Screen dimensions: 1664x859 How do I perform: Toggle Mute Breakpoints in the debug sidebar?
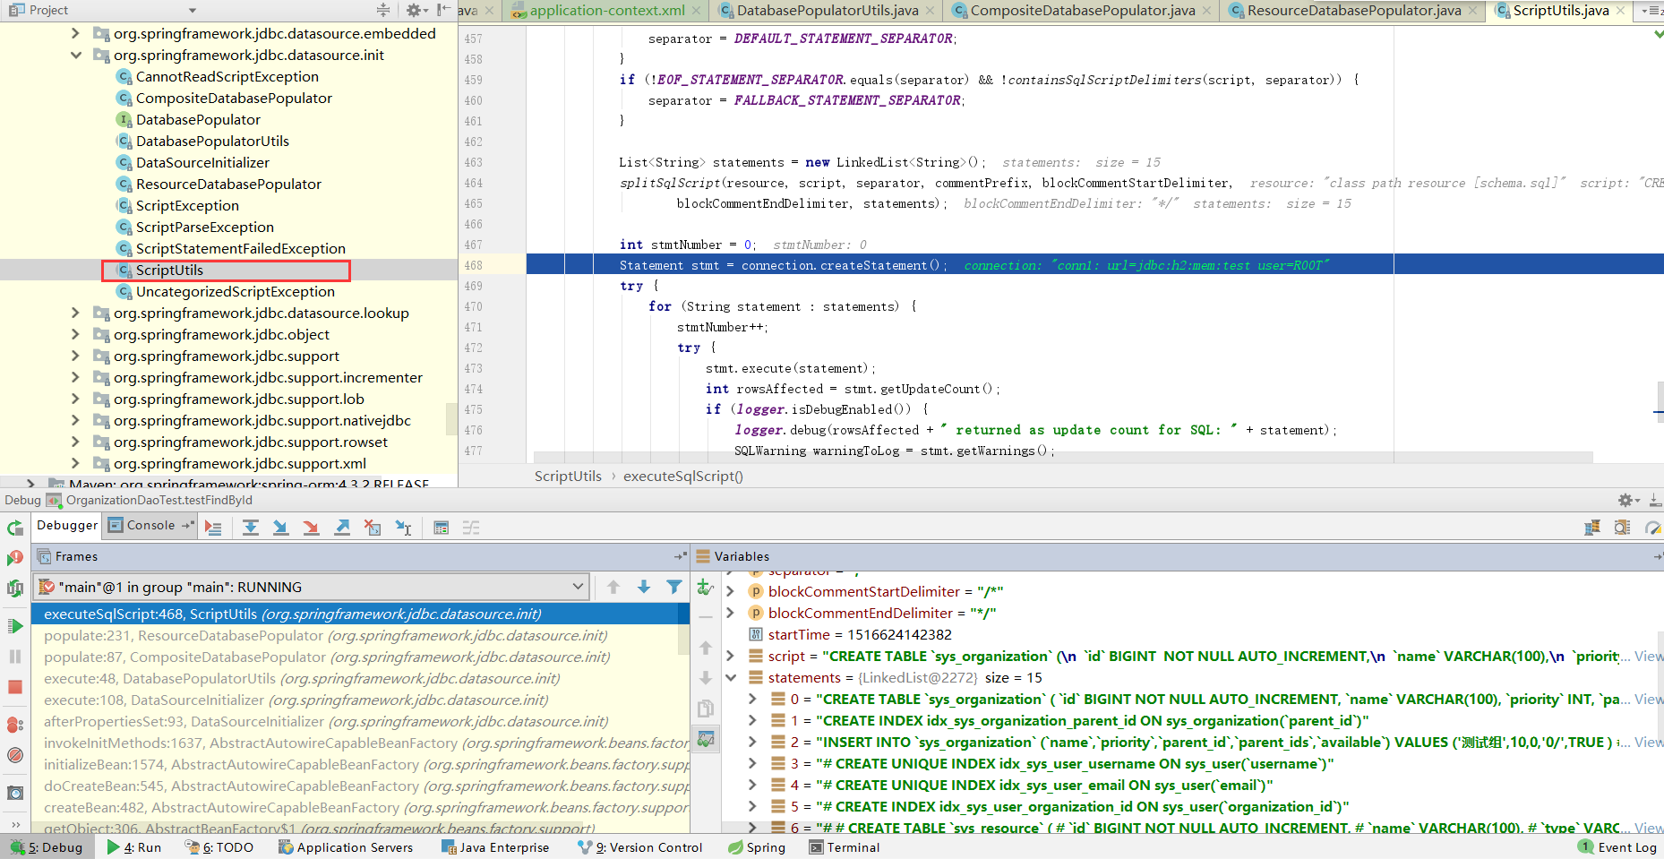[x=15, y=755]
